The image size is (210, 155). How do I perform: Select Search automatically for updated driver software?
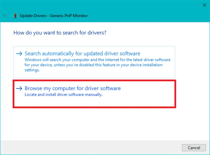click(x=82, y=54)
